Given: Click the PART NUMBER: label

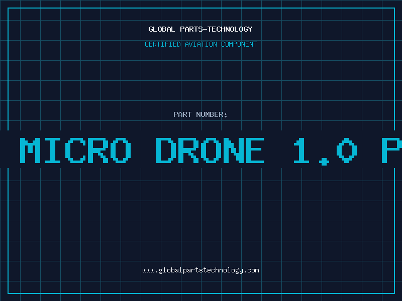Looking at the screenshot, I should (200, 114).
